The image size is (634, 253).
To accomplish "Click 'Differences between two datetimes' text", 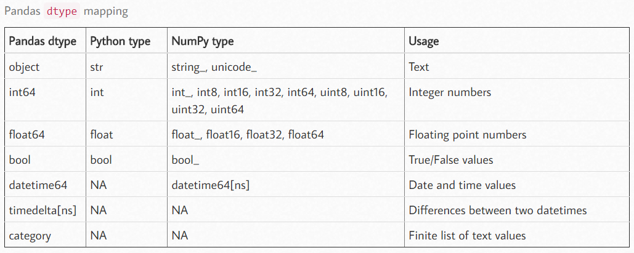I will (498, 210).
